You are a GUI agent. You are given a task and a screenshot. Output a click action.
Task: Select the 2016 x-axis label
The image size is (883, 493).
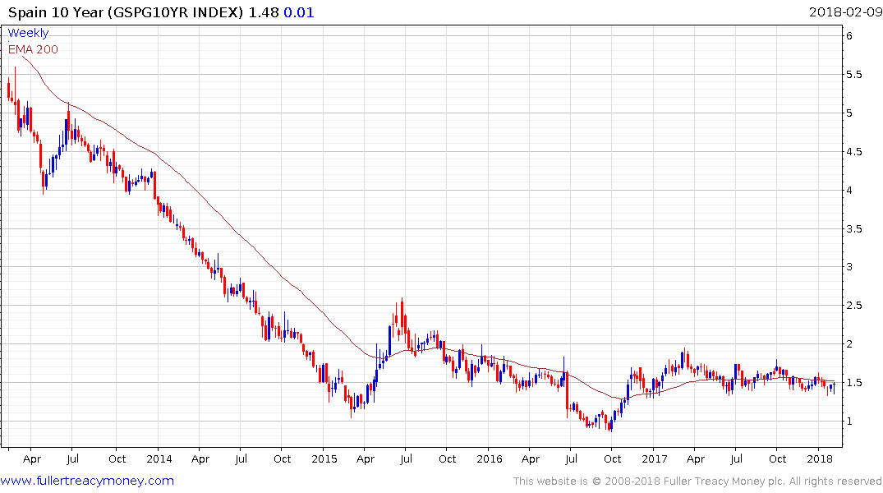[490, 458]
